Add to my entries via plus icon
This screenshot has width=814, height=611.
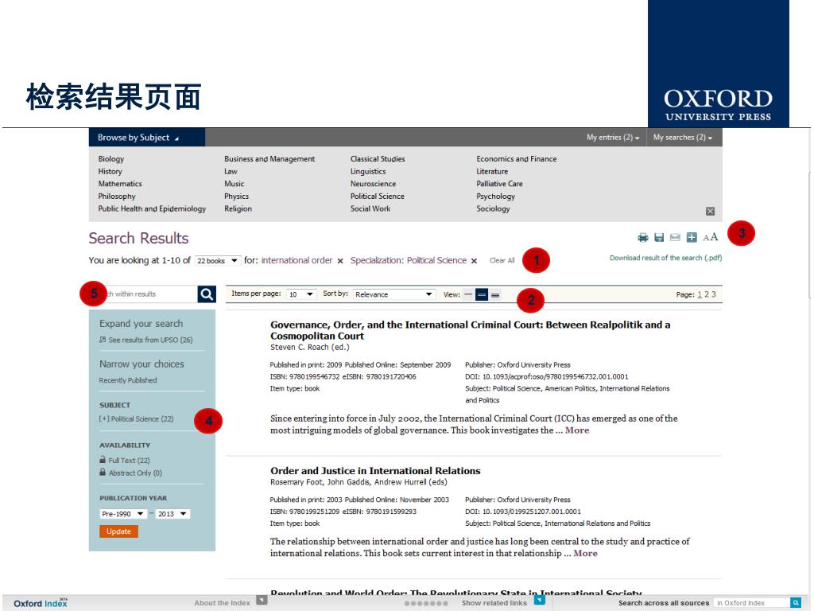(x=692, y=237)
